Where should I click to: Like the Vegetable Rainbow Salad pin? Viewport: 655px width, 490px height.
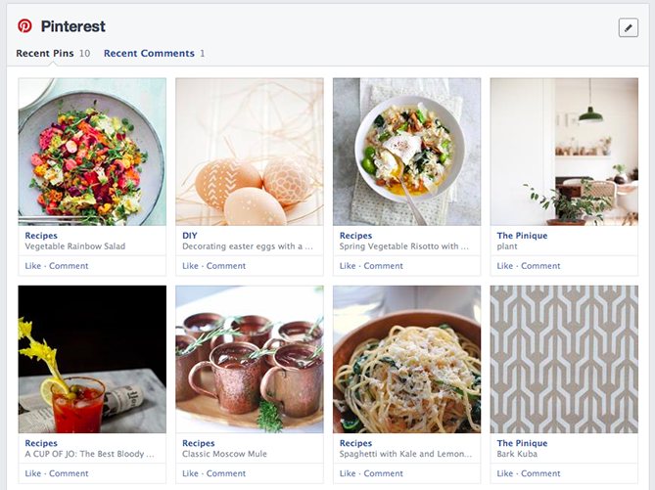[33, 266]
